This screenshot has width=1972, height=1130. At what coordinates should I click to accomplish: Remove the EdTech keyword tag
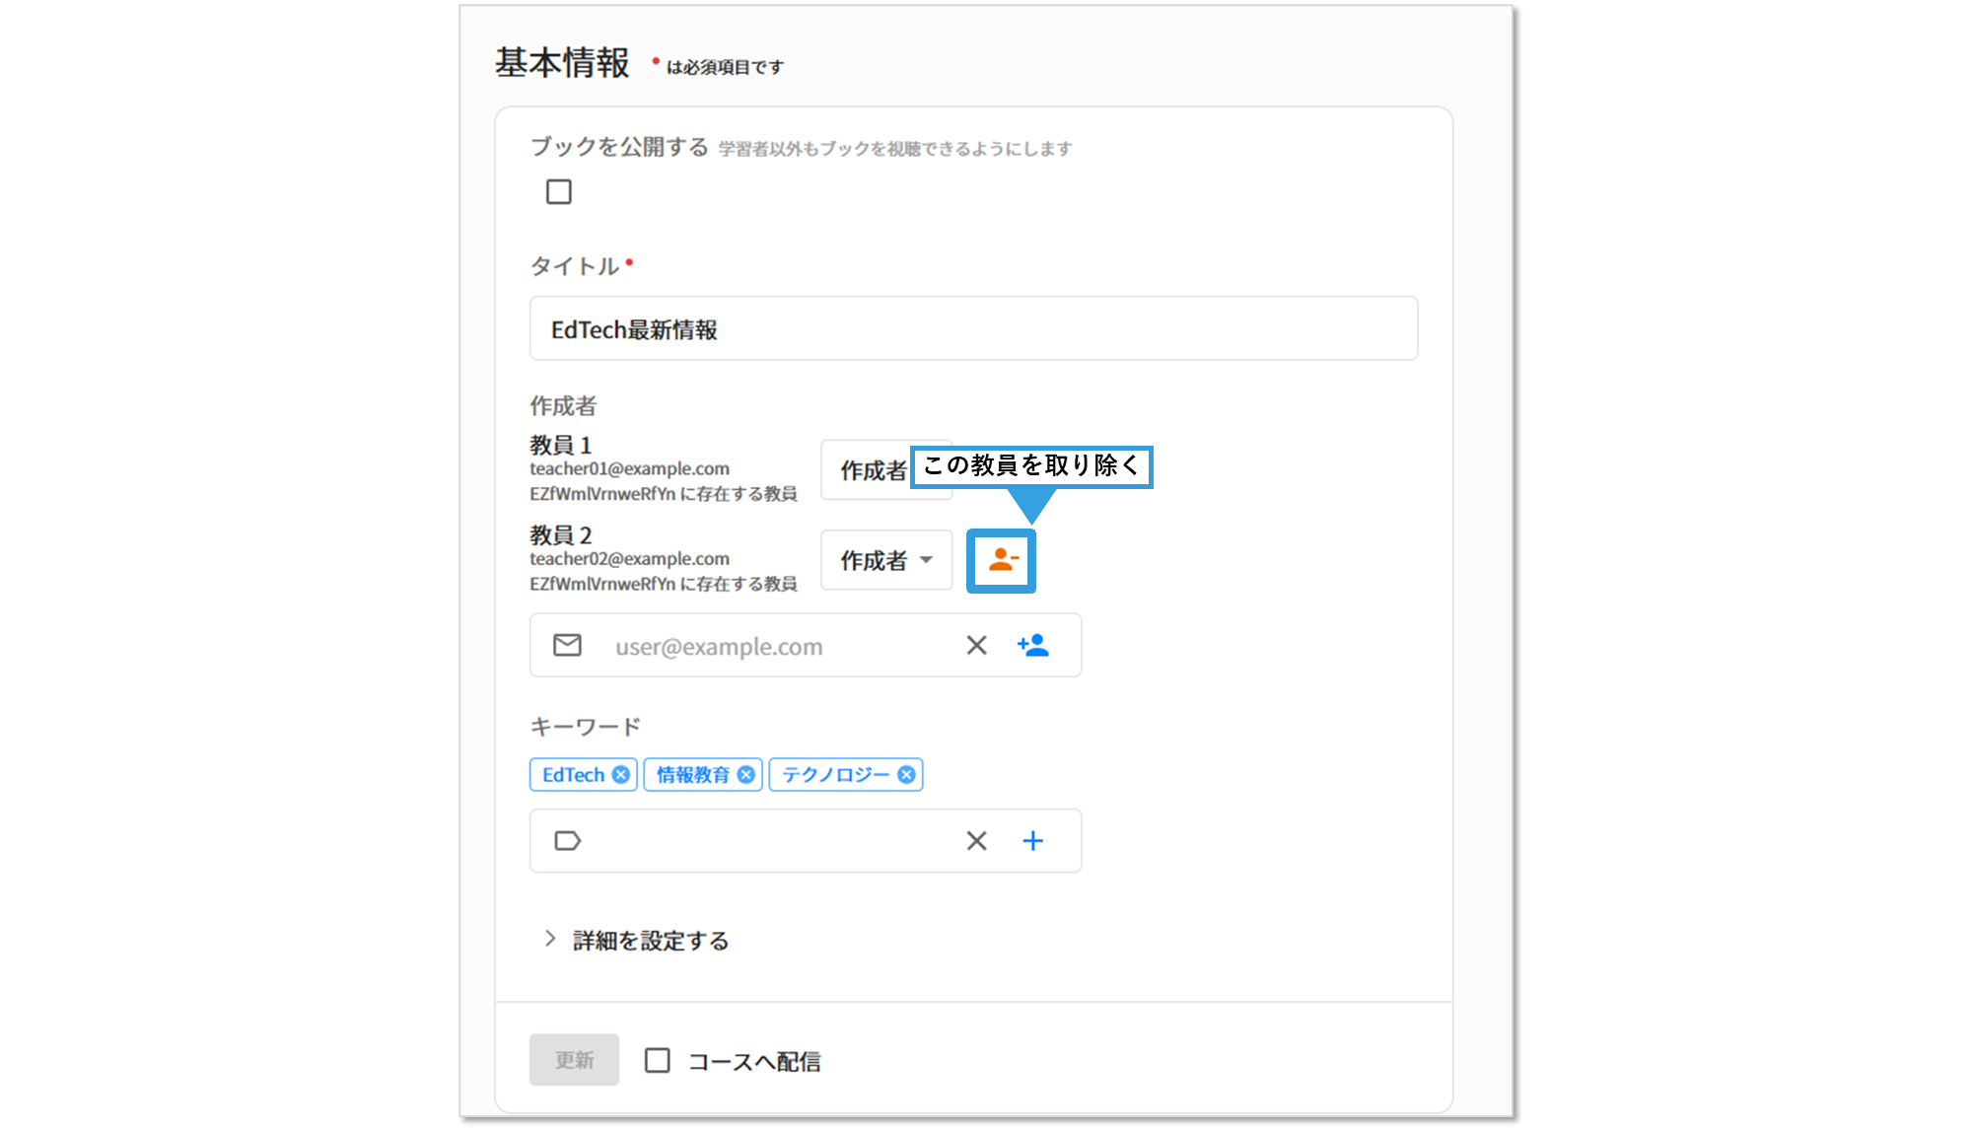(620, 775)
